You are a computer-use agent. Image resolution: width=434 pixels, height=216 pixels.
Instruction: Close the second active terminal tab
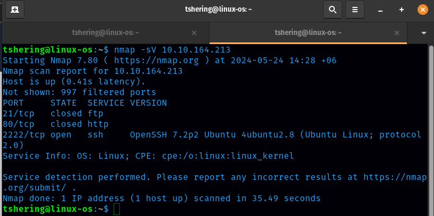(x=401, y=32)
